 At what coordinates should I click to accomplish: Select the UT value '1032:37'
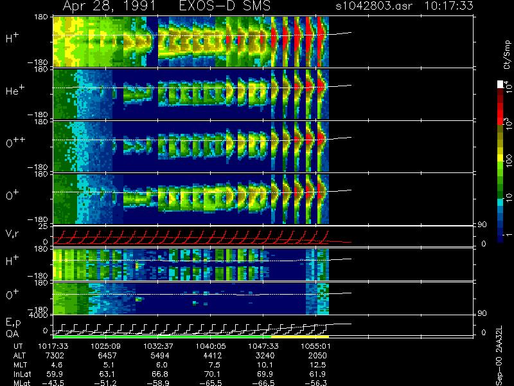158,346
